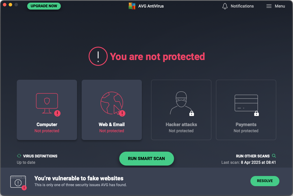Viewport: 293px width, 196px height.
Task: Click the Virus Definitions refresh icon
Action: 19,156
